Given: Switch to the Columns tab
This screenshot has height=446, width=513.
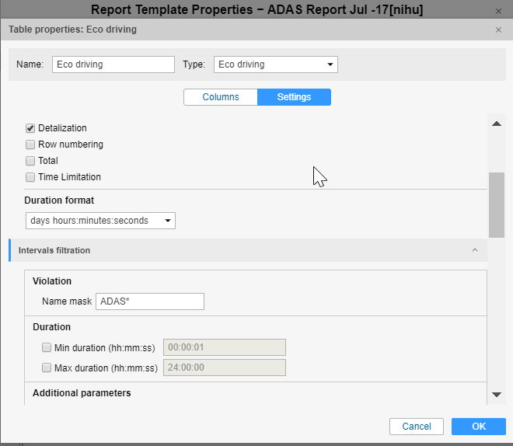Looking at the screenshot, I should coord(221,97).
